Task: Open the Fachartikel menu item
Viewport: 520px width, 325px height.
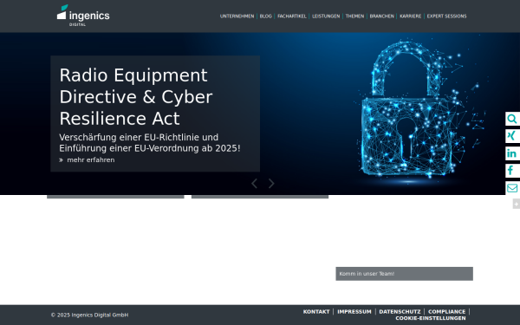Action: (292, 16)
